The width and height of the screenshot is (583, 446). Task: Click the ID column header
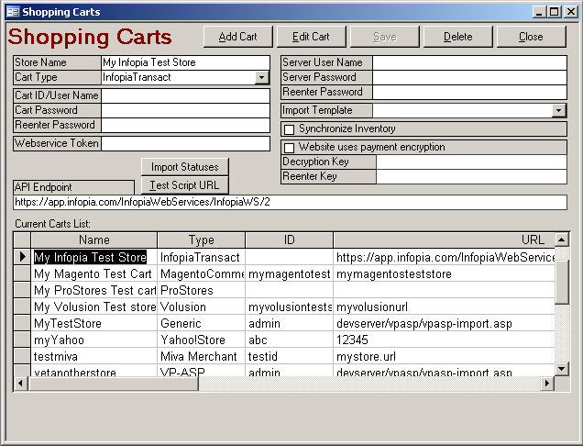click(290, 240)
